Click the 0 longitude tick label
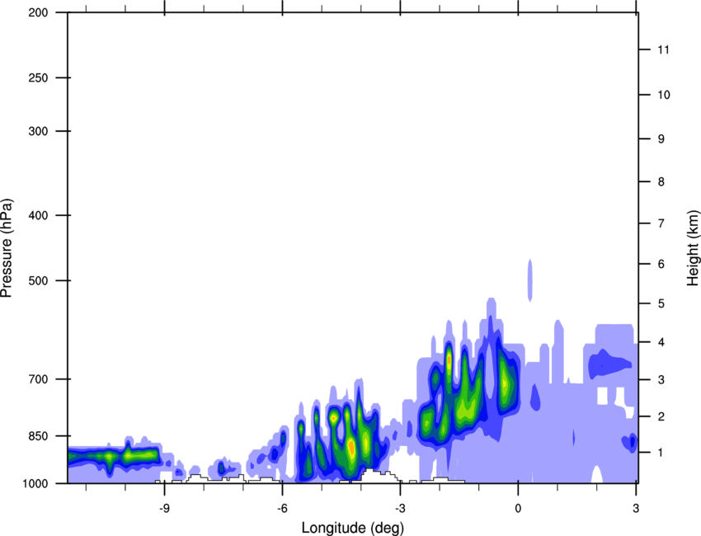 pyautogui.click(x=518, y=507)
